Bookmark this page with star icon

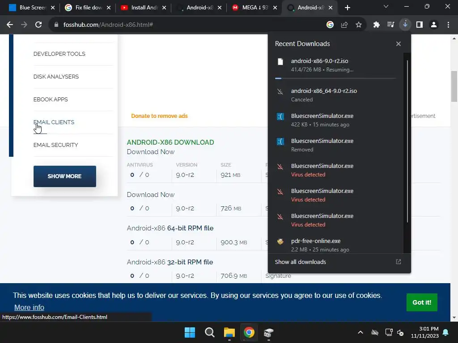tap(359, 25)
